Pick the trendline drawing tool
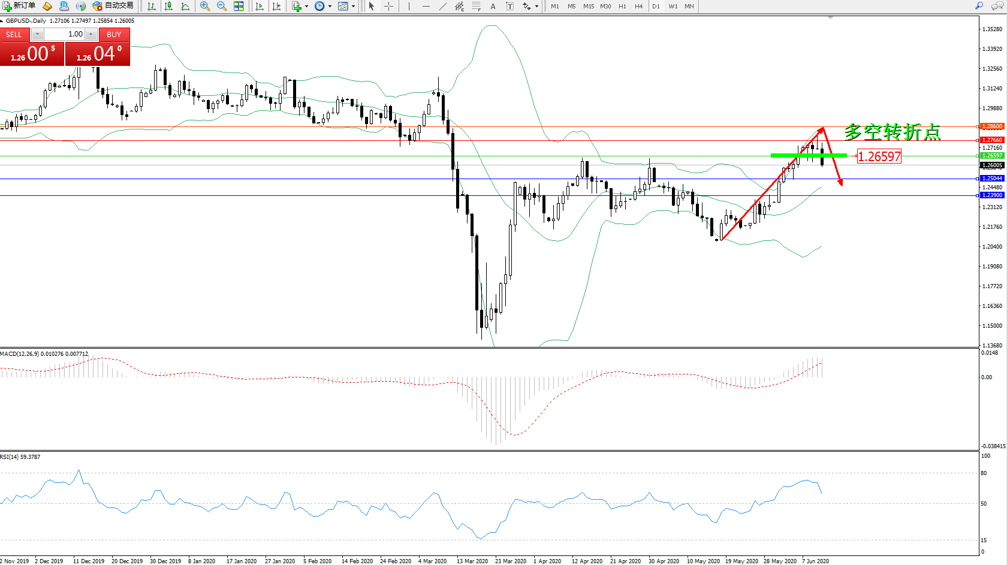The image size is (1007, 565). point(442,6)
